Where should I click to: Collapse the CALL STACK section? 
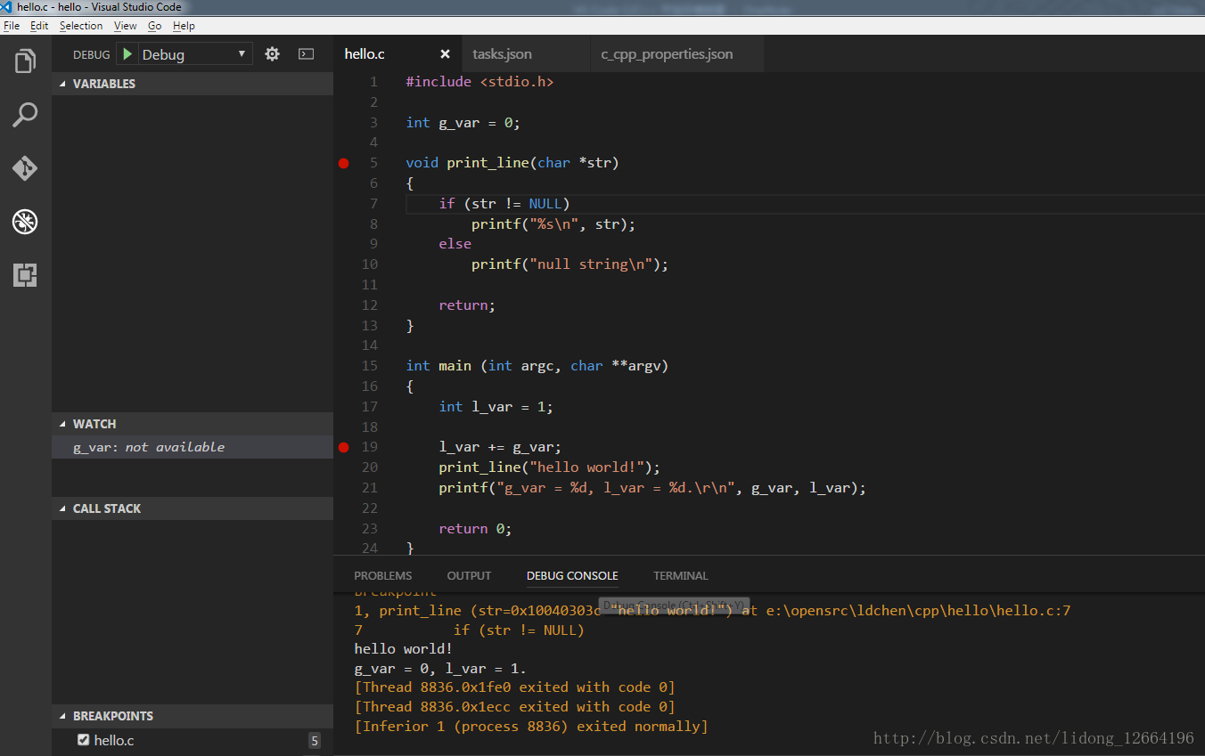106,508
